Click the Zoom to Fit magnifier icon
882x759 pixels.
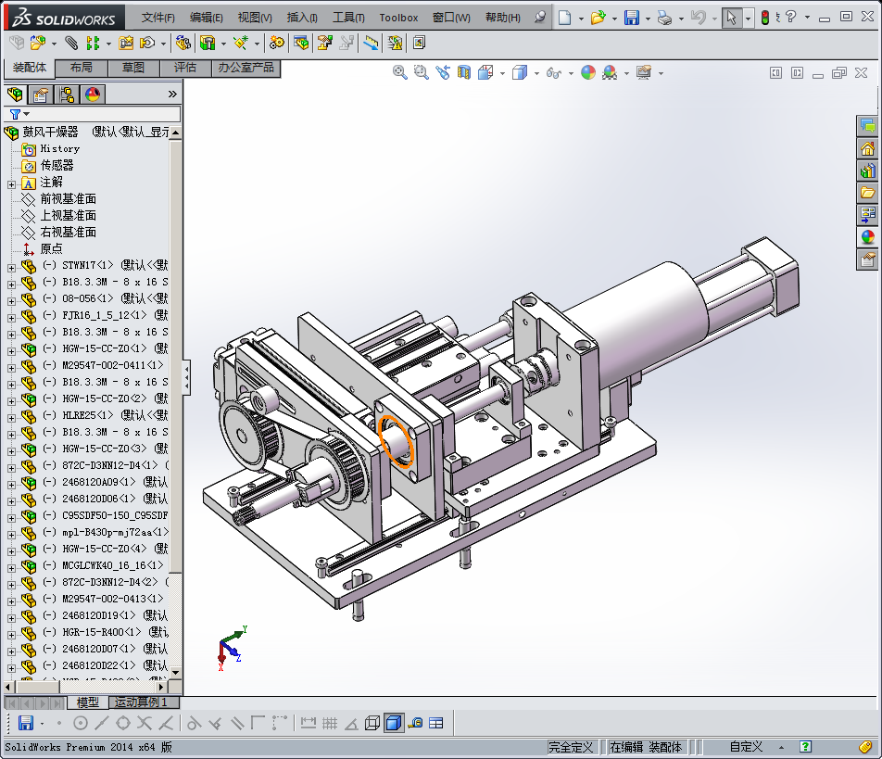pos(400,72)
